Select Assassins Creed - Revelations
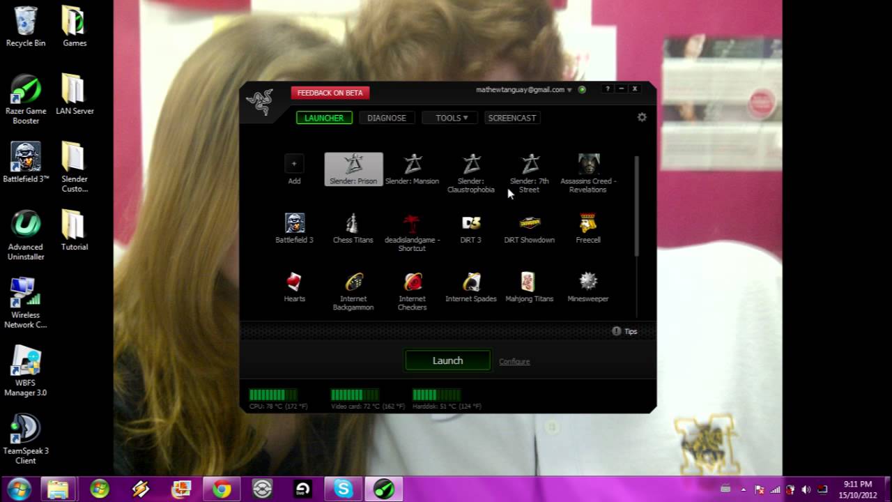Image resolution: width=892 pixels, height=502 pixels. 588,174
